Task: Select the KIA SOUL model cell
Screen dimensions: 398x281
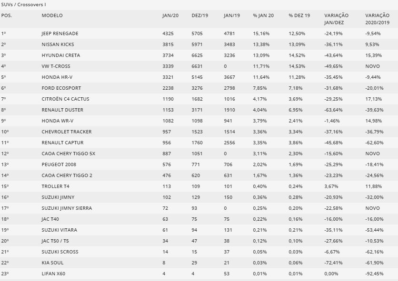Action: point(52,262)
